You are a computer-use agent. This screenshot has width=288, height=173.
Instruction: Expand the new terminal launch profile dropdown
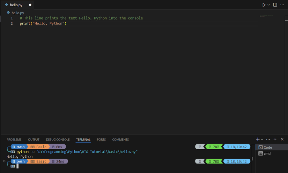click(262, 140)
